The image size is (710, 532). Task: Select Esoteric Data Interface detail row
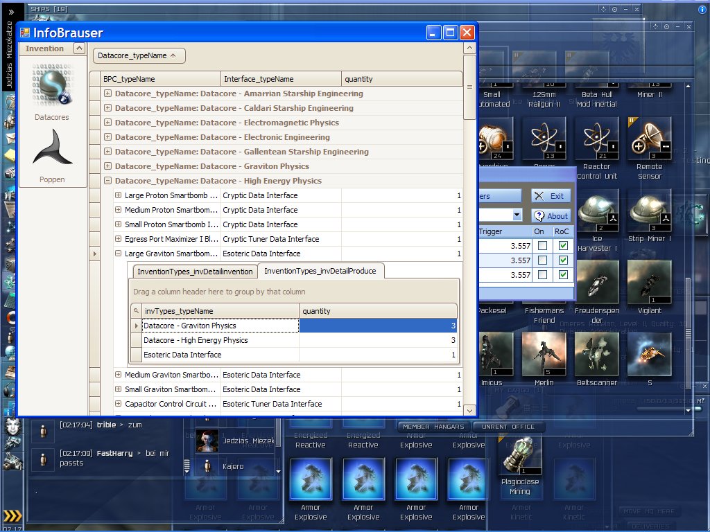(x=293, y=355)
